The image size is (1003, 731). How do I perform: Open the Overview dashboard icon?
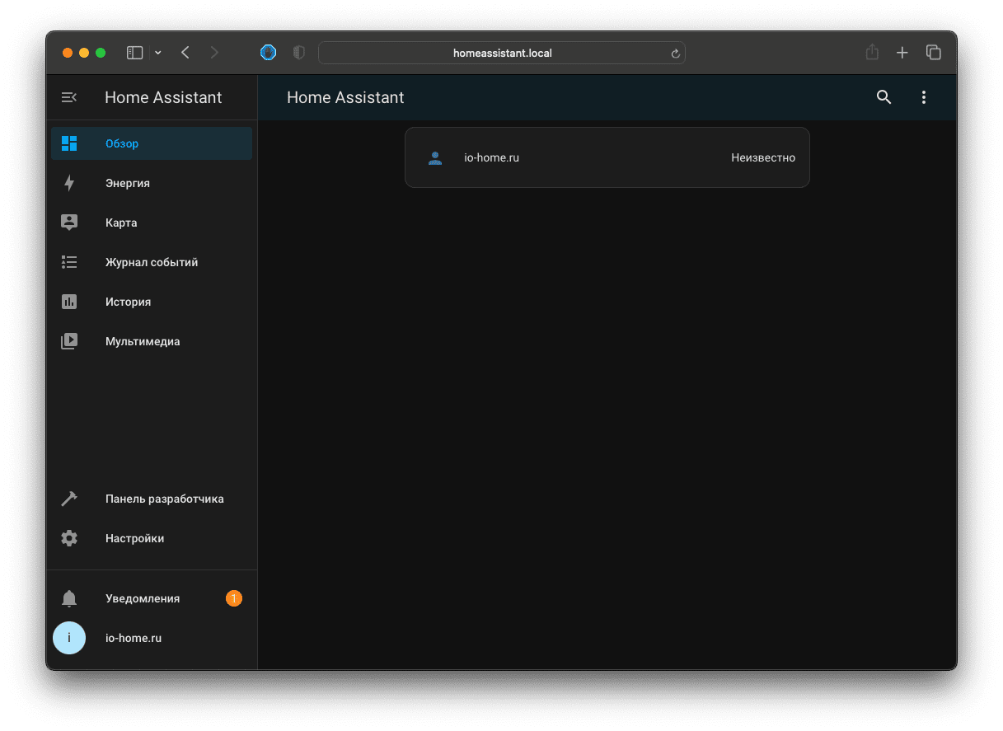point(69,143)
